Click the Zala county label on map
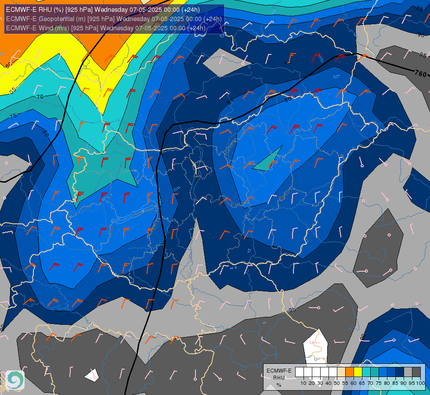Viewport: 430px width, 395px height. pyautogui.click(x=111, y=231)
